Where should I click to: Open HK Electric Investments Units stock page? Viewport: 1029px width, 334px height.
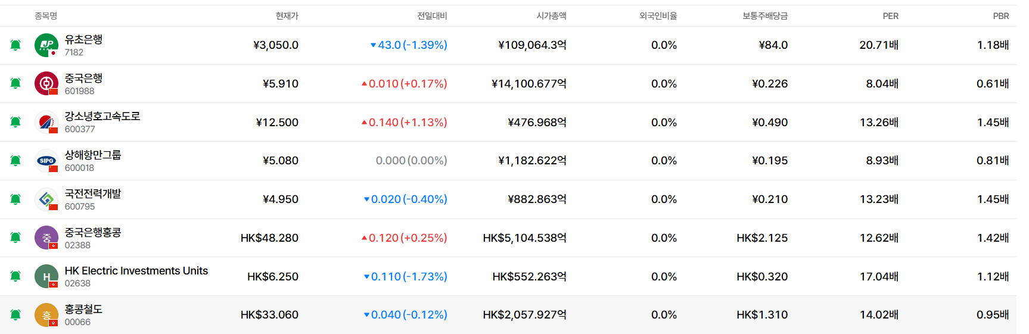coord(136,271)
